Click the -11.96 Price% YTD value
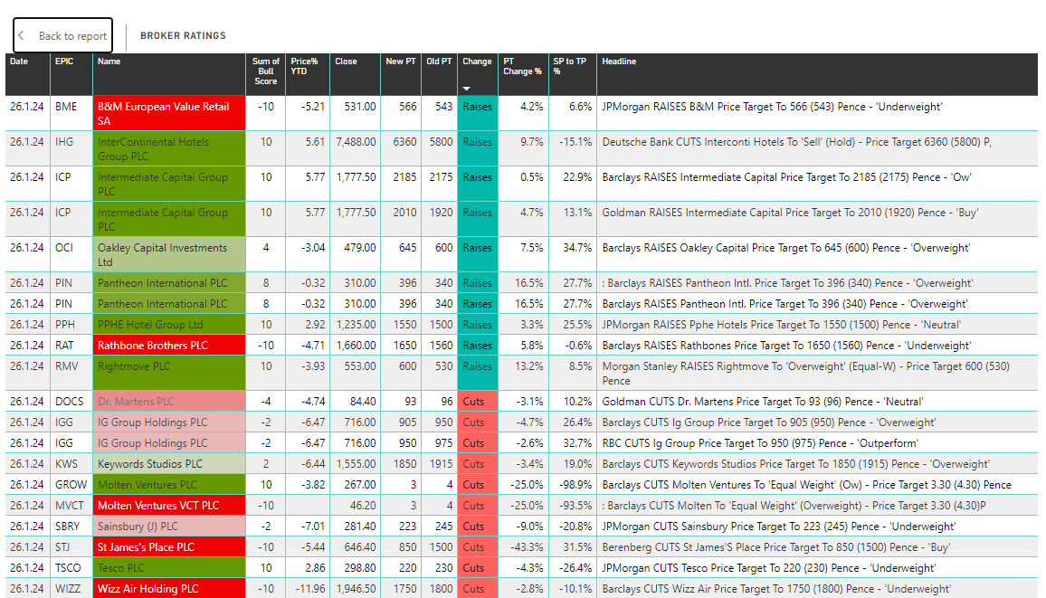This screenshot has height=598, width=1046. coord(310,589)
